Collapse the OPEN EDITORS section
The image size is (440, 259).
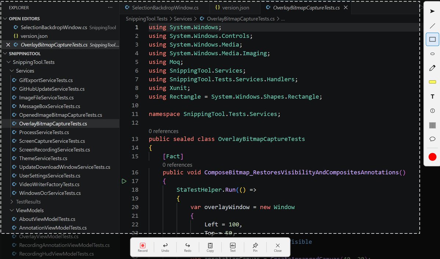click(x=5, y=18)
